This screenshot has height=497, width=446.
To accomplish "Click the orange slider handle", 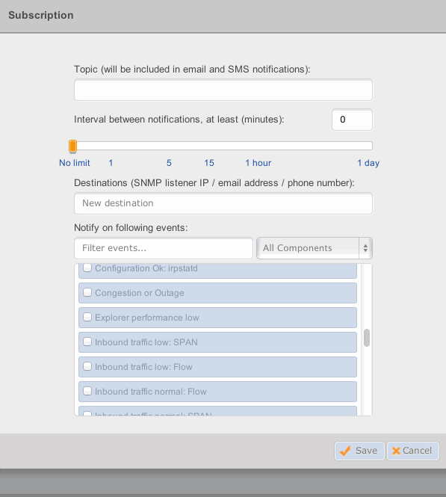I will tap(73, 146).
